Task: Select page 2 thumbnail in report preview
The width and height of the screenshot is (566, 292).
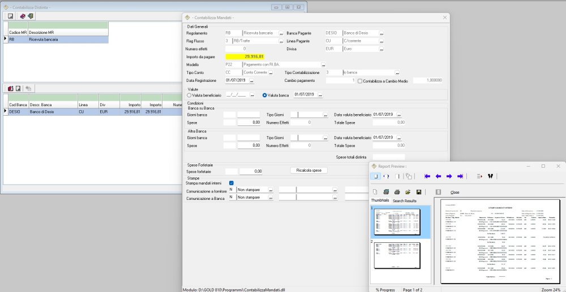Action: coord(397,255)
